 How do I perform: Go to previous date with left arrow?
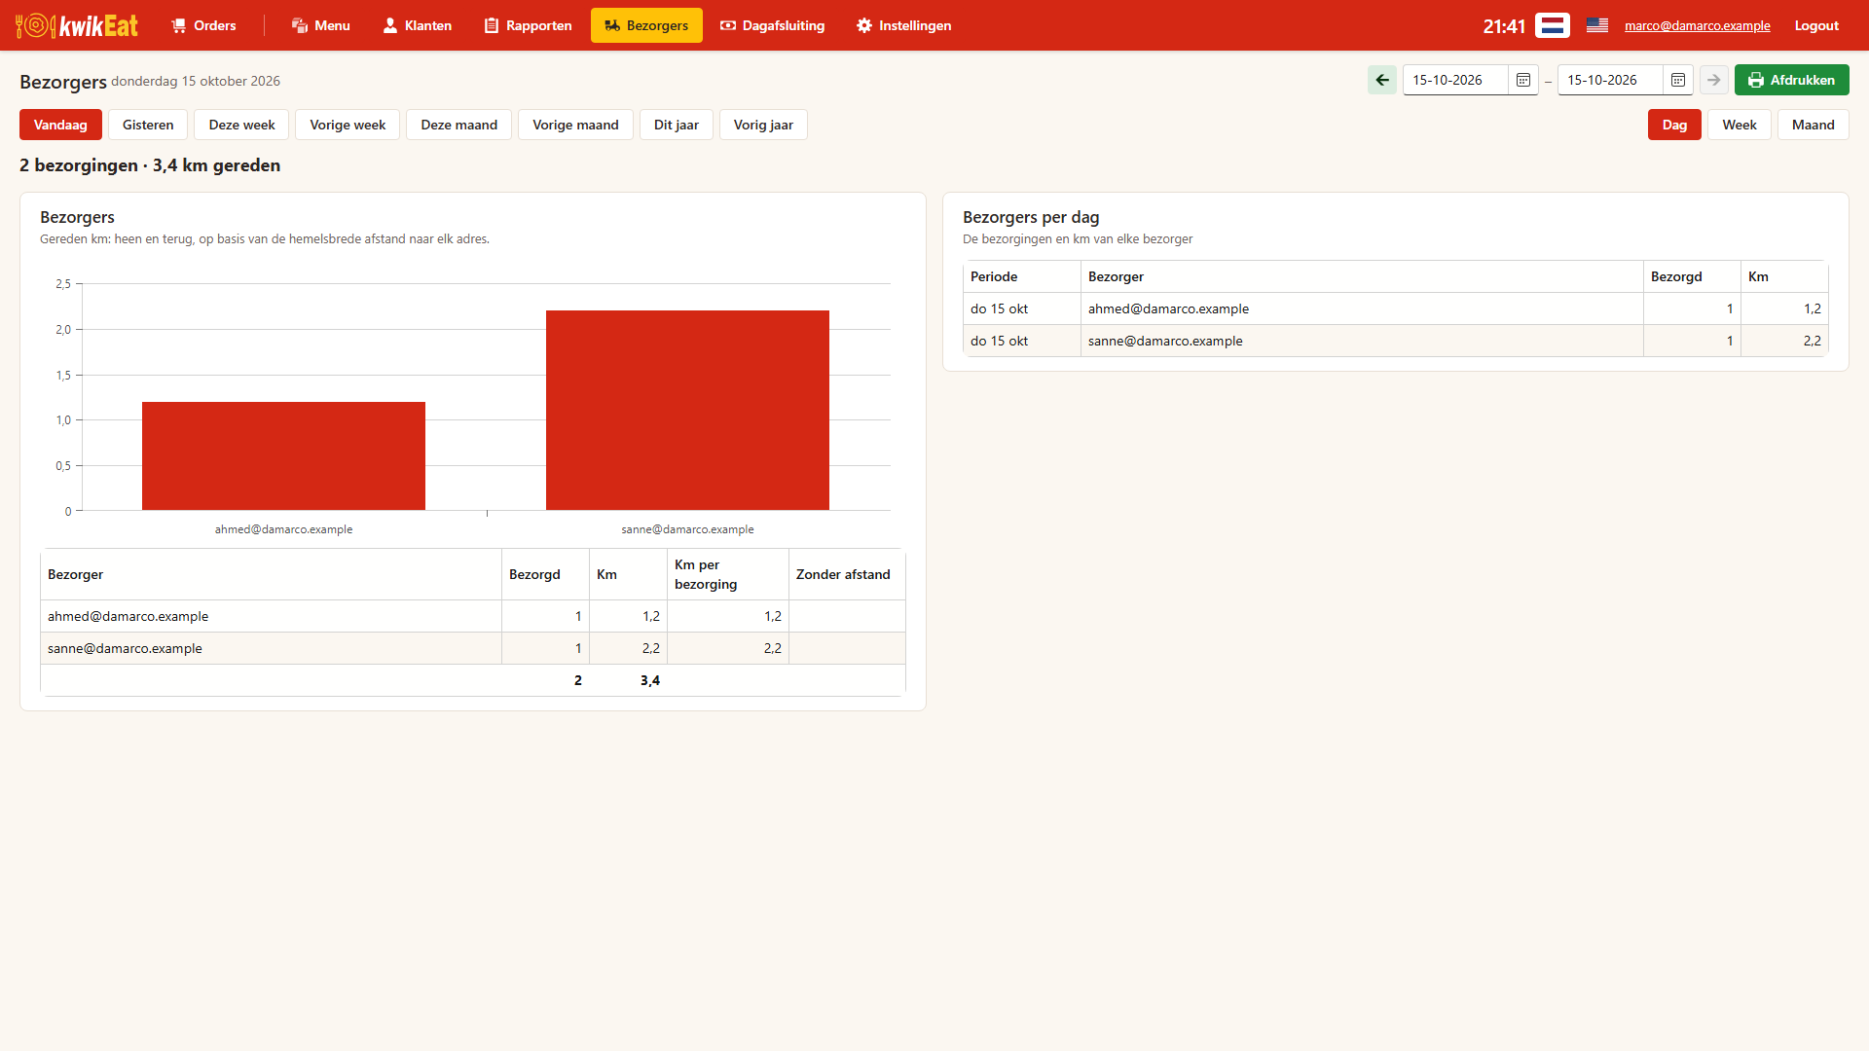tap(1382, 80)
